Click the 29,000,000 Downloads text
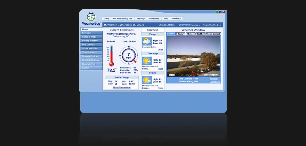This screenshot has width=306, height=146. click(190, 25)
